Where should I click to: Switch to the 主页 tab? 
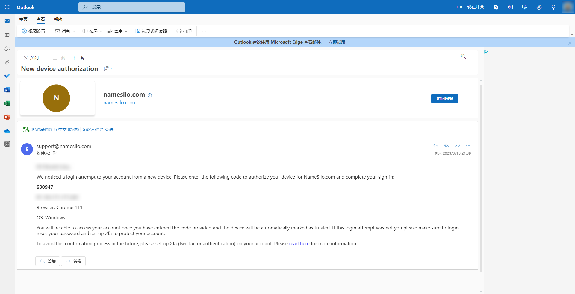[23, 19]
